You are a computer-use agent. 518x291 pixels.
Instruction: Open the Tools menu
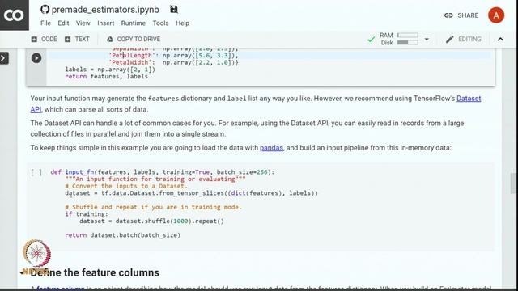click(x=160, y=23)
